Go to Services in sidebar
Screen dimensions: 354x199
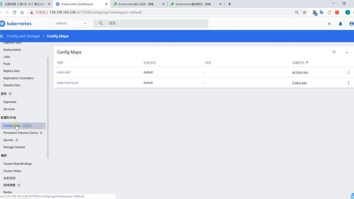coord(9,109)
